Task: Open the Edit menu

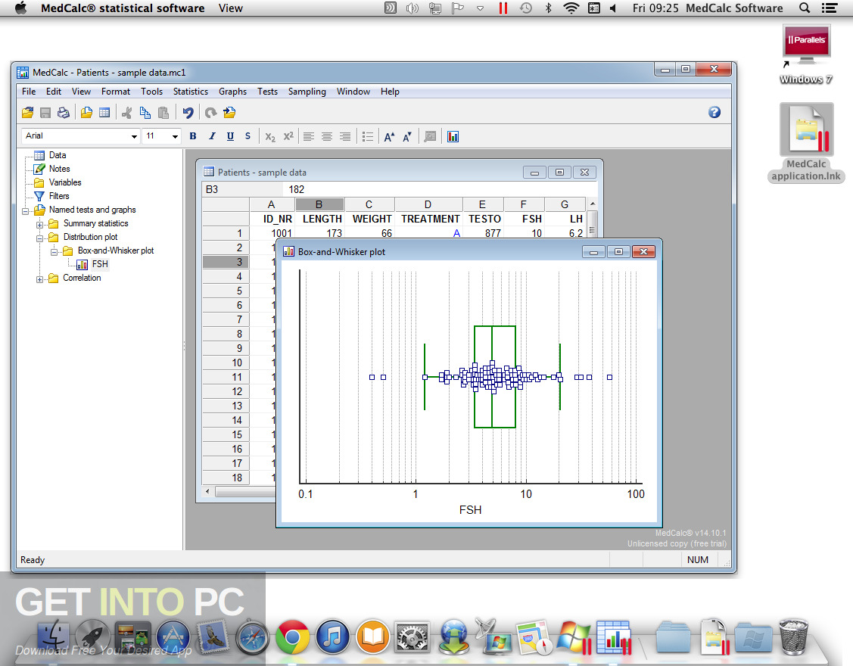Action: coord(53,92)
